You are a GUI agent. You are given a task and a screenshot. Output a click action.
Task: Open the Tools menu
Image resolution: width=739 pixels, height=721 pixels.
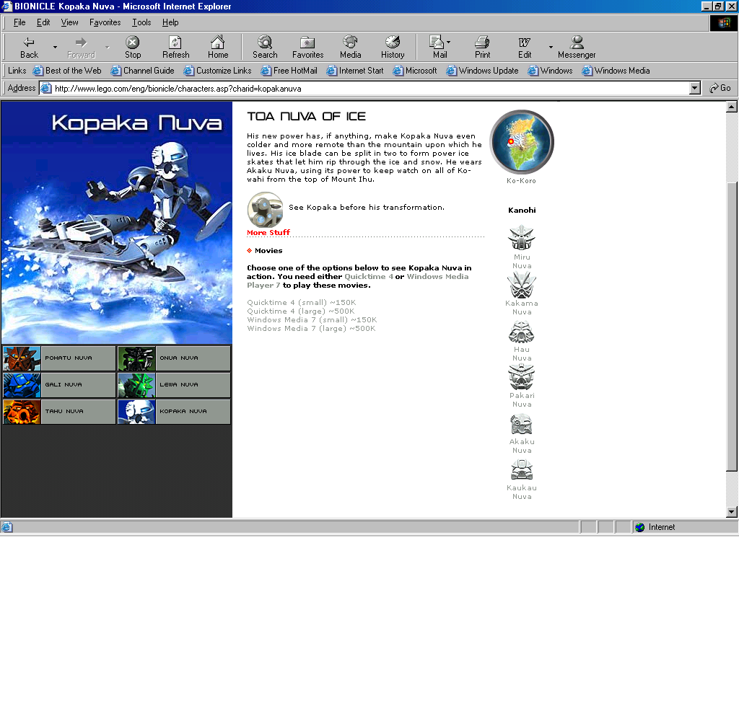(x=141, y=22)
